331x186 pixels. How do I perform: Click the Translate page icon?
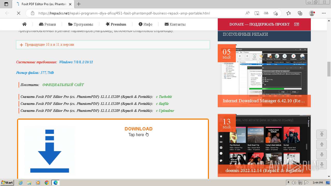pos(266,13)
